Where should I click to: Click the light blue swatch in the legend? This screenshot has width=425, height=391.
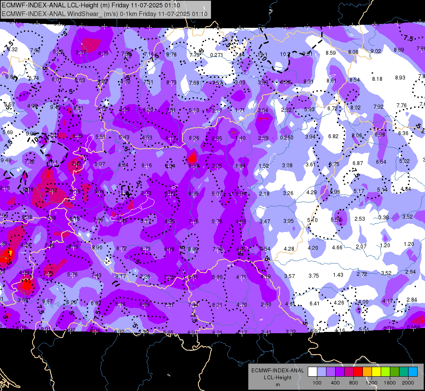click(x=322, y=372)
